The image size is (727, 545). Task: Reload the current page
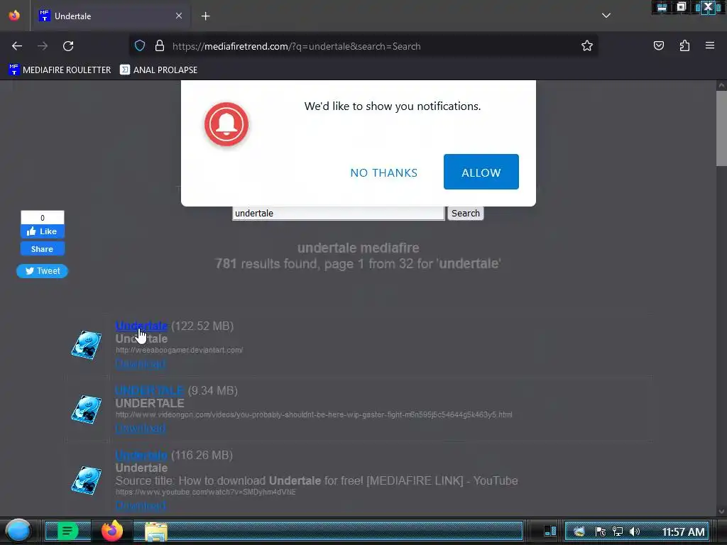(68, 46)
